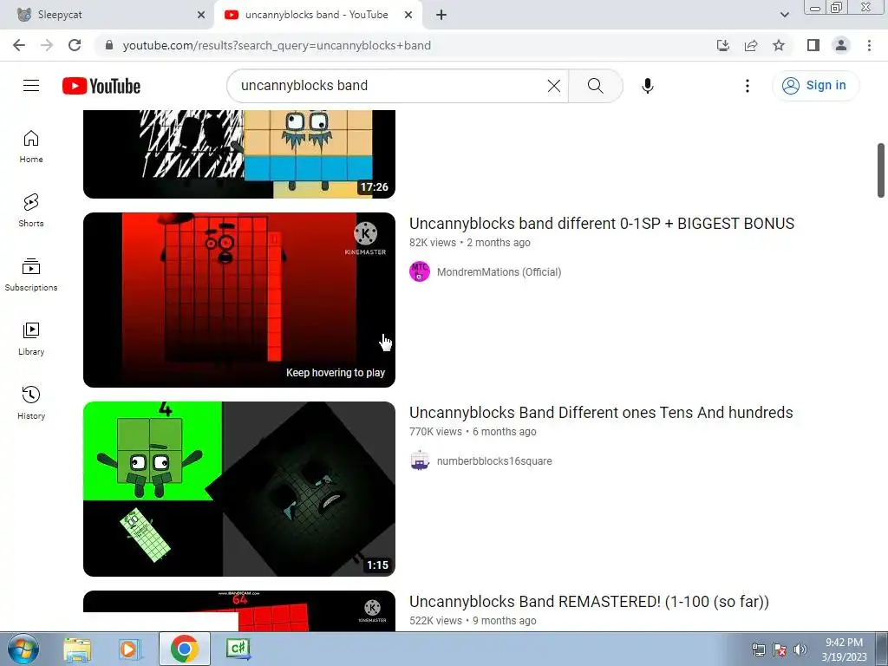The width and height of the screenshot is (888, 666).
Task: Open the C# application taskbar icon
Action: [x=238, y=649]
